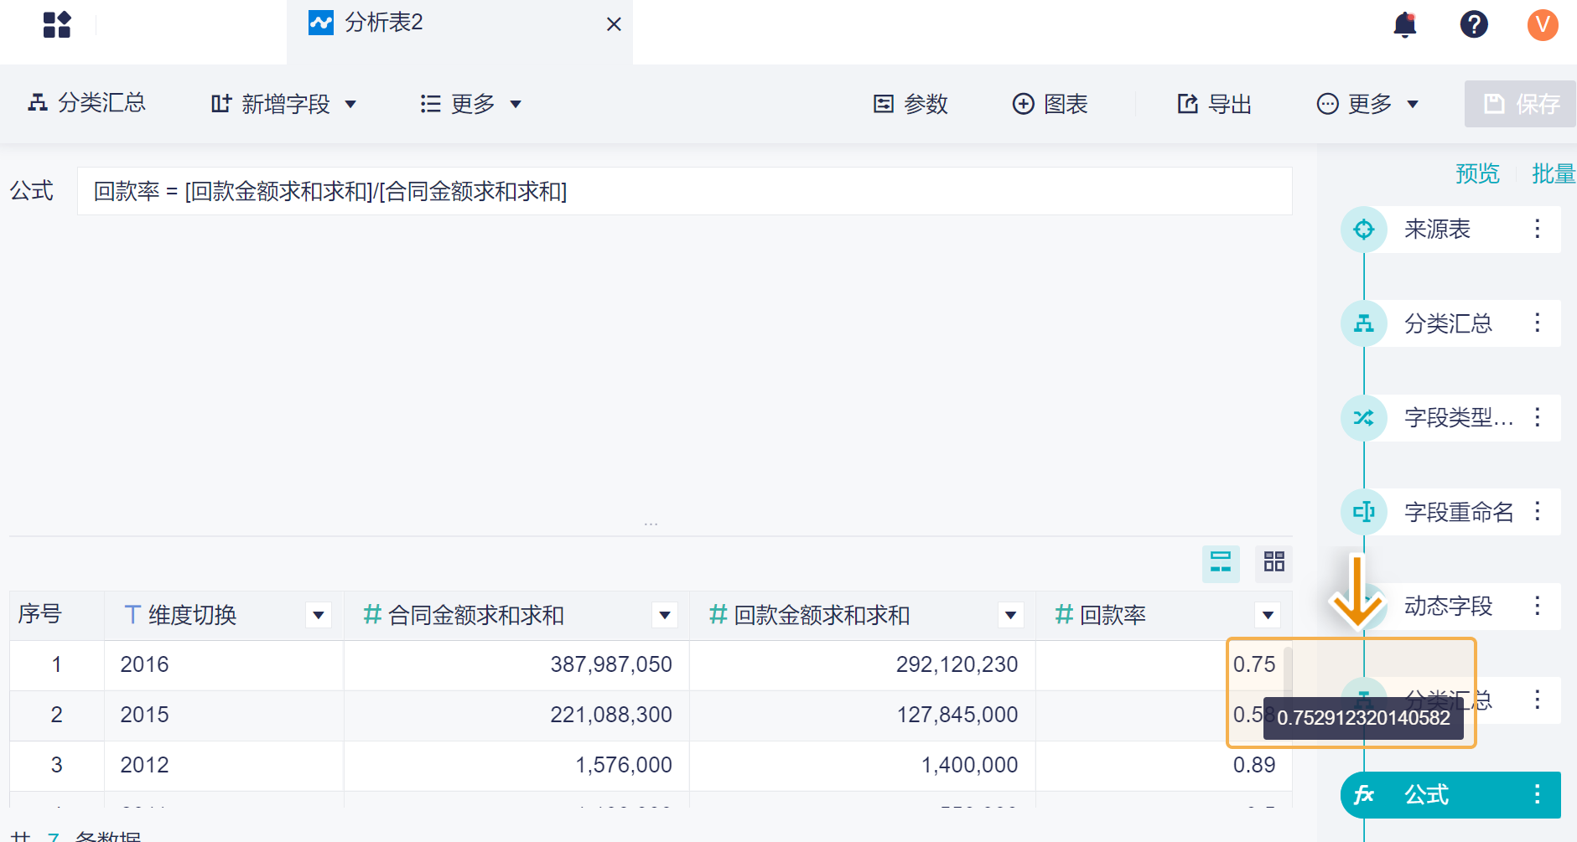The width and height of the screenshot is (1577, 842).
Task: Open first 分类汇总 step options menu
Action: (1538, 323)
